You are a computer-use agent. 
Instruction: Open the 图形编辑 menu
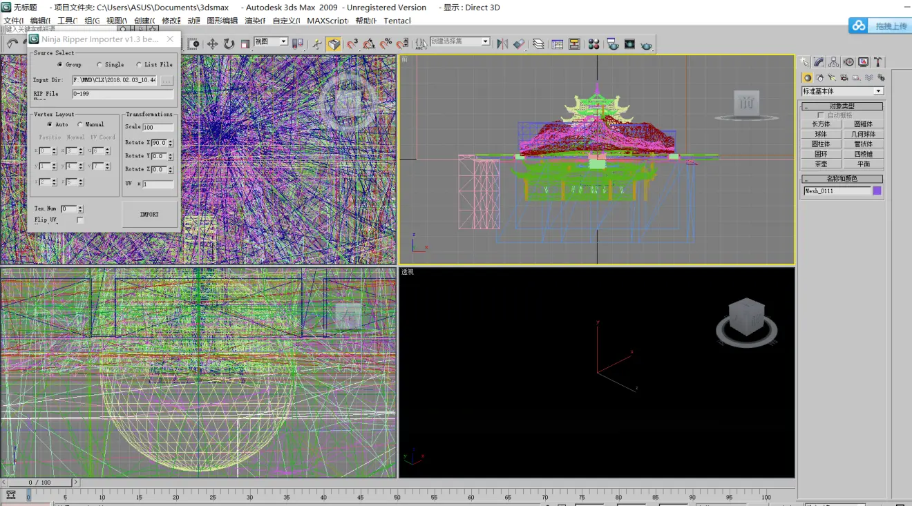point(222,21)
